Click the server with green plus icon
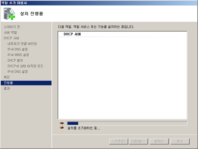 tap(9, 14)
